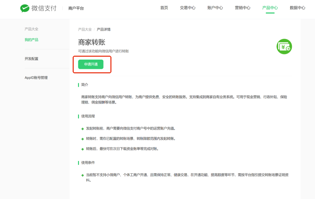The height and width of the screenshot is (199, 315).
Task: Click the 申请开通 button
Action: point(91,64)
